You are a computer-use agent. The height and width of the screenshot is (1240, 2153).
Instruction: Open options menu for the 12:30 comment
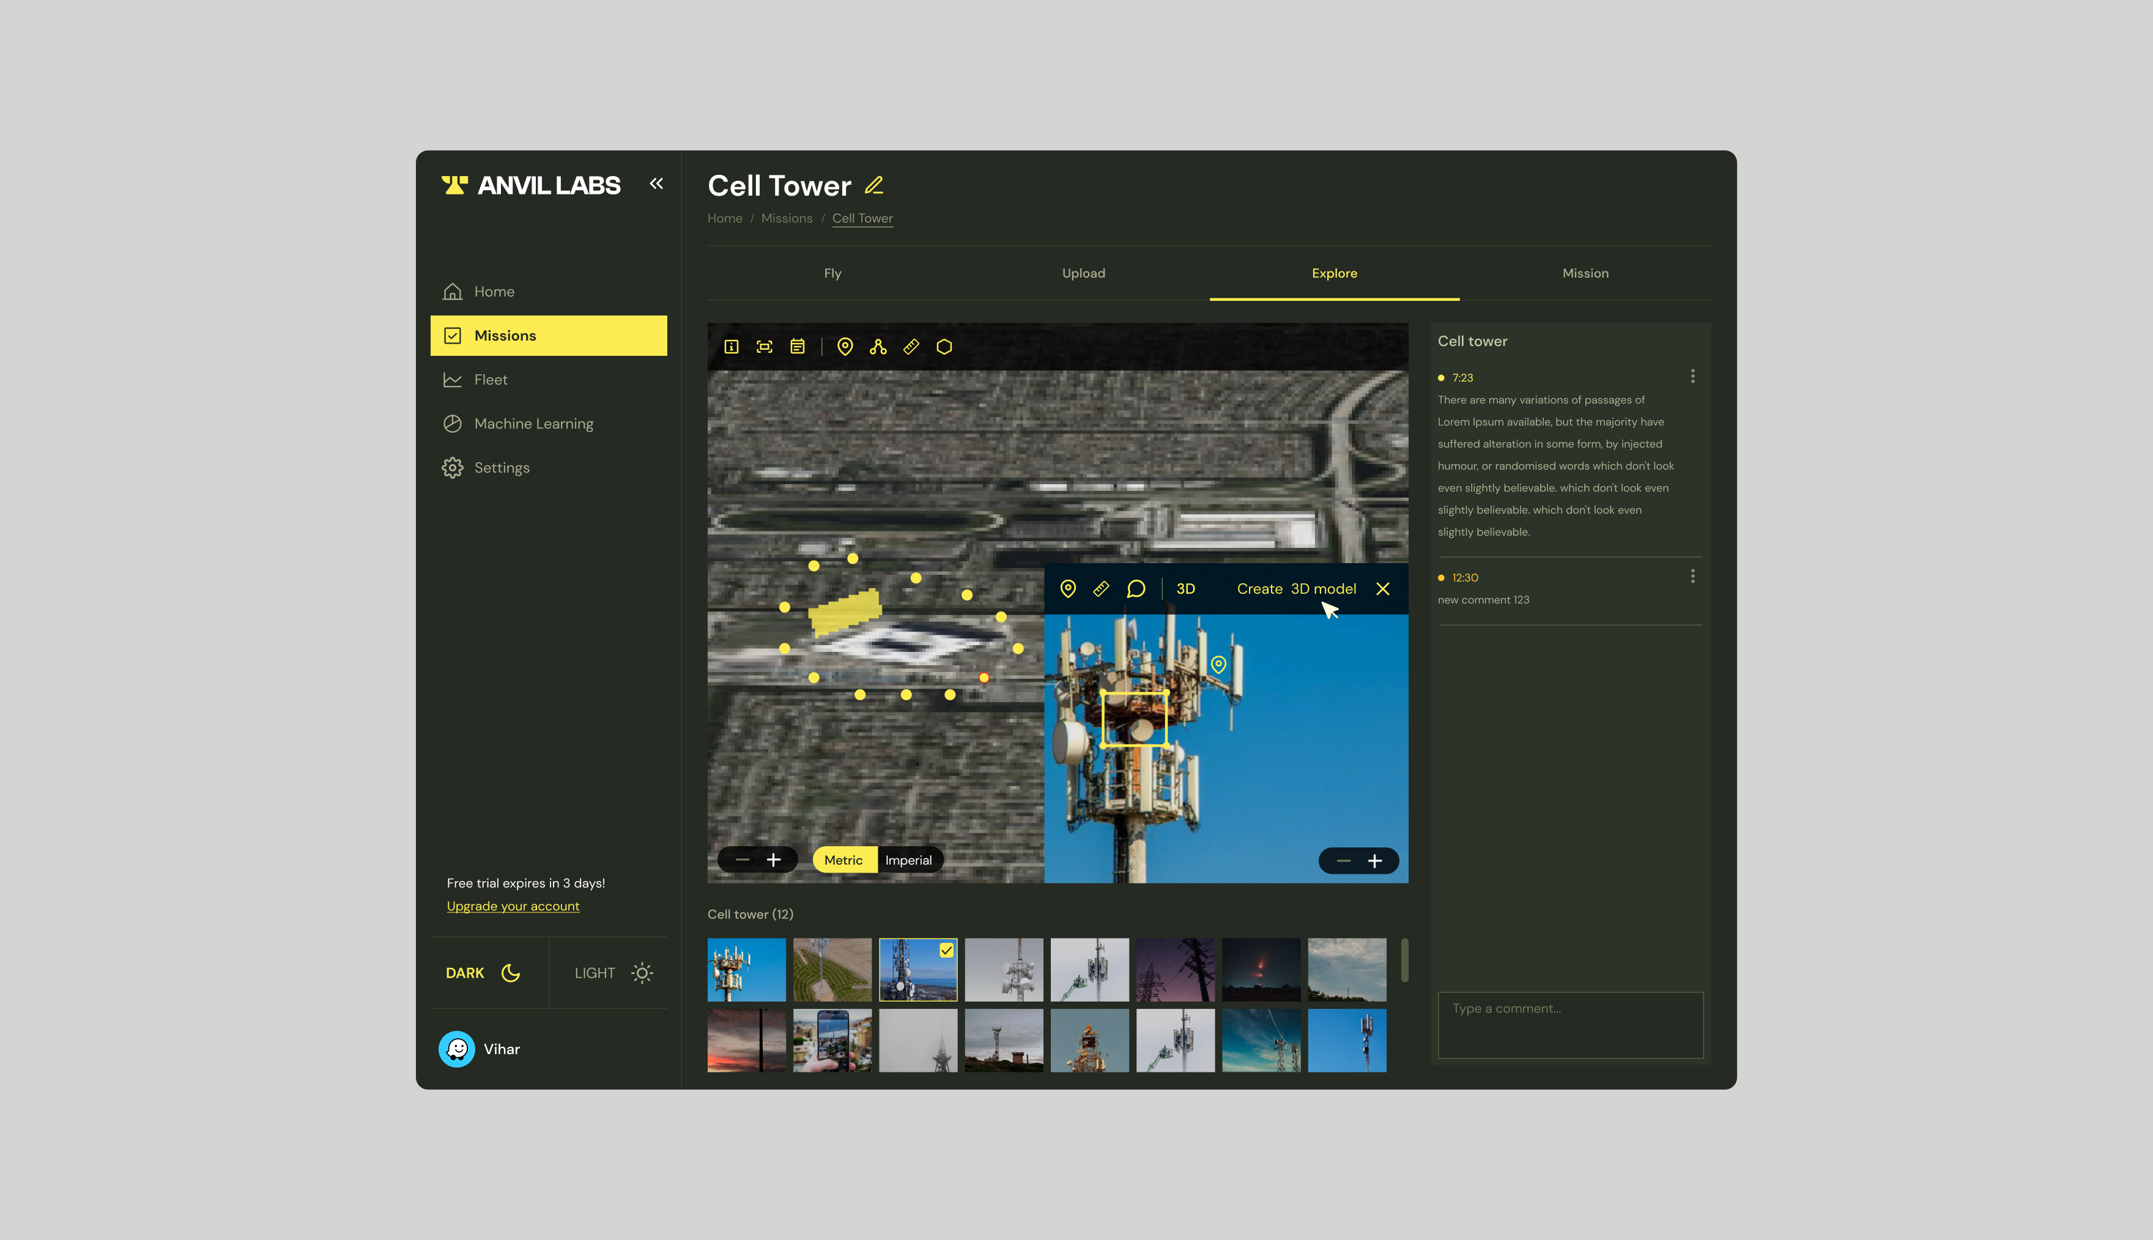coord(1692,577)
